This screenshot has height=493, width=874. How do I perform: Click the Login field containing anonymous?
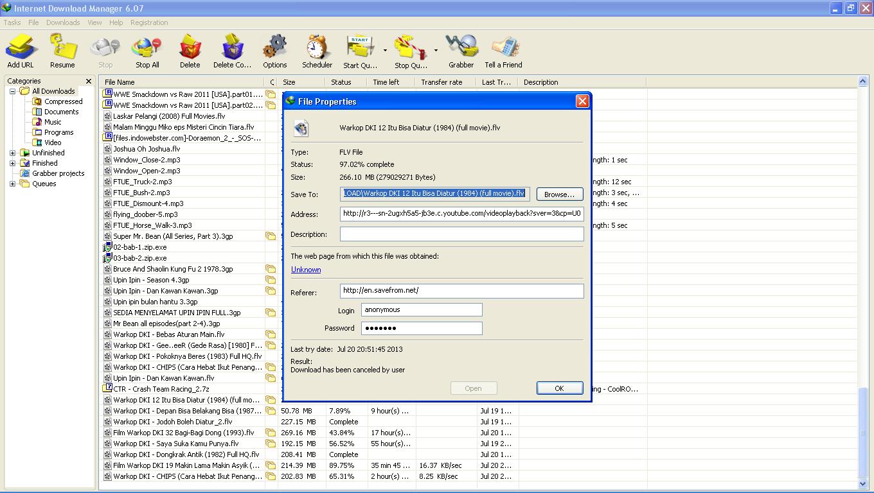(x=422, y=310)
